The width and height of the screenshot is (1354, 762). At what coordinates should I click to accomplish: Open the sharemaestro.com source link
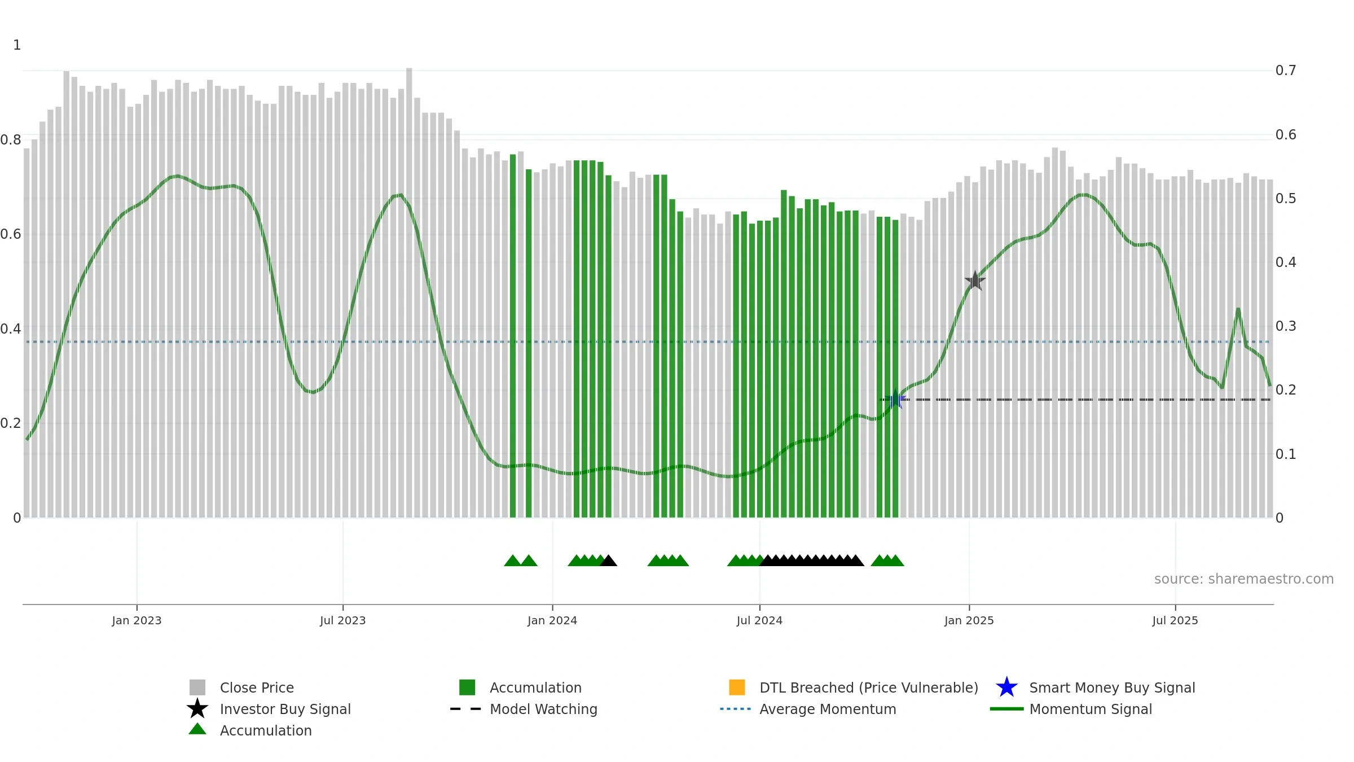pos(1244,579)
